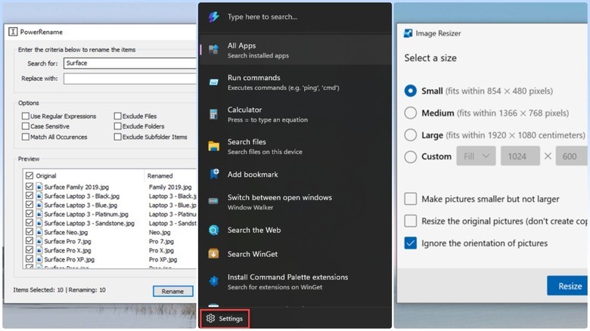Click Install Command Palette extensions icon
The image size is (590, 331).
click(x=214, y=281)
